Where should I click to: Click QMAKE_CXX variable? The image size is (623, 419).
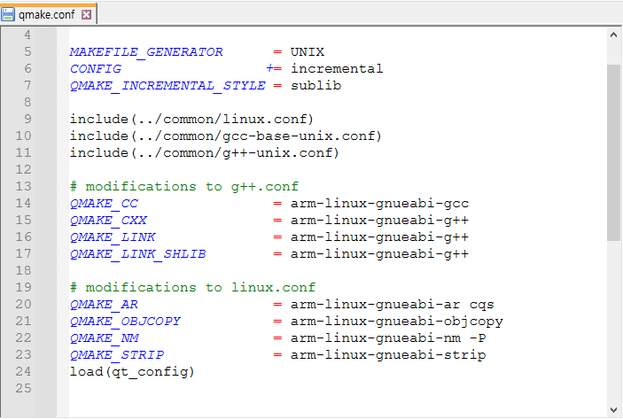[108, 220]
